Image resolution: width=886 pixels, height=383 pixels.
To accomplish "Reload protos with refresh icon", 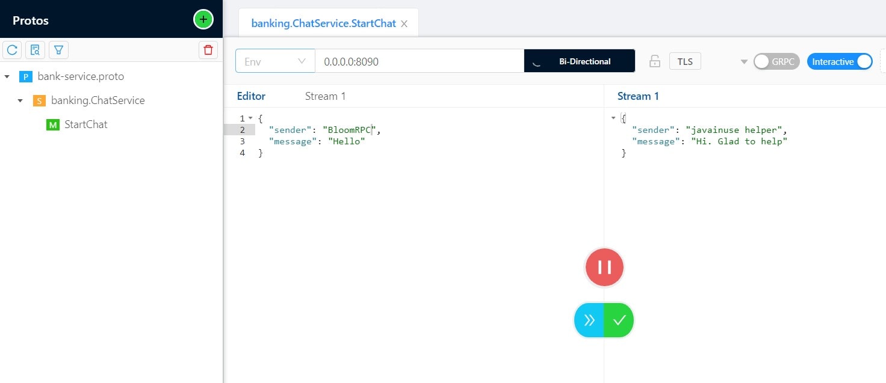I will tap(12, 50).
